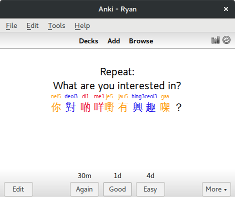
Task: Click the "4d" interval label
Action: tap(150, 176)
